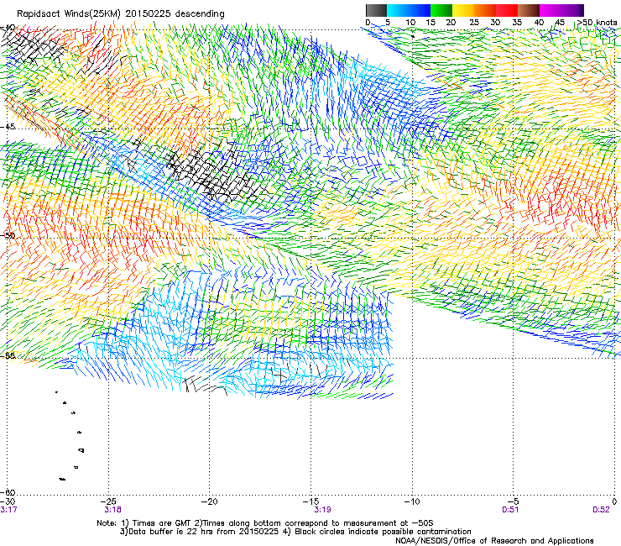The width and height of the screenshot is (621, 546).
Task: Click the 'NOAA/NESDIS/Office of Research and Applications' credit
Action: (494, 541)
